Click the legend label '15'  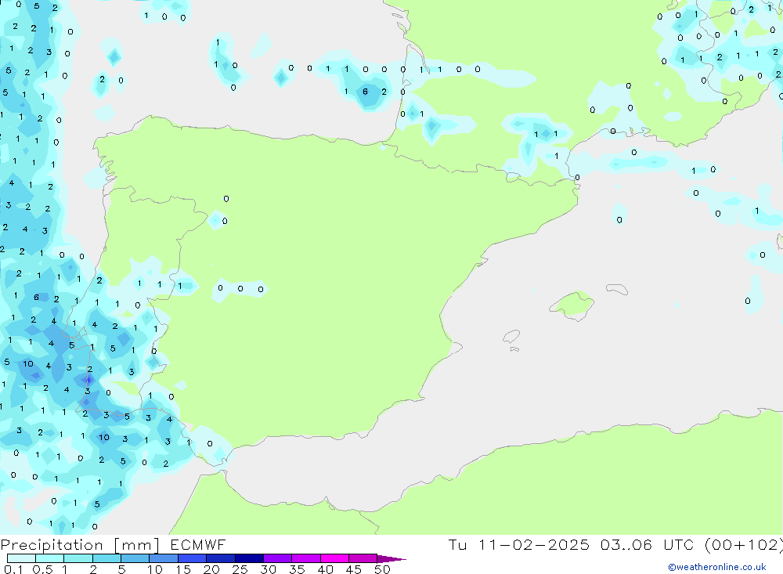pyautogui.click(x=184, y=569)
